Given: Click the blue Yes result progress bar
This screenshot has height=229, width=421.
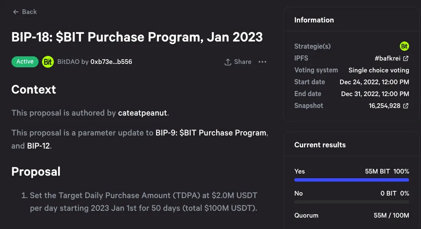Looking at the screenshot, I should point(351,180).
